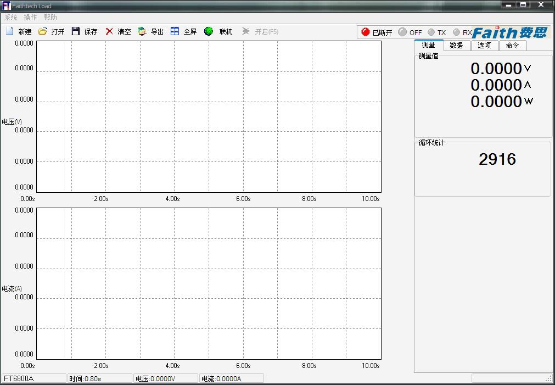Click the RX status indicator light
This screenshot has height=385, width=555.
(457, 32)
